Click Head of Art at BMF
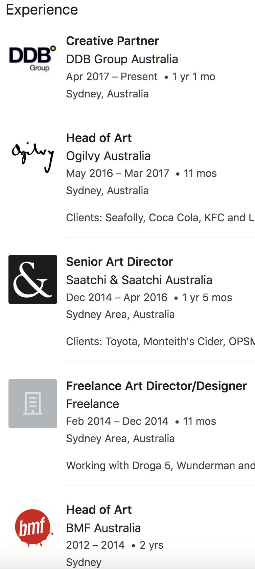 pos(99,510)
